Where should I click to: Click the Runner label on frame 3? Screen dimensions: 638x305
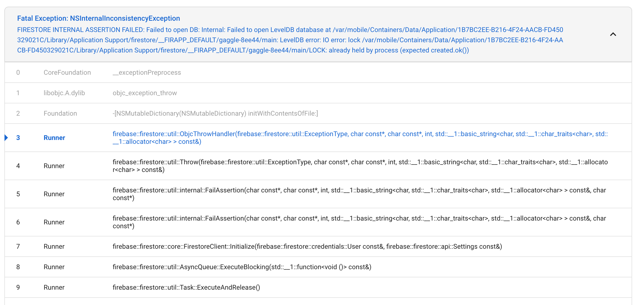54,137
